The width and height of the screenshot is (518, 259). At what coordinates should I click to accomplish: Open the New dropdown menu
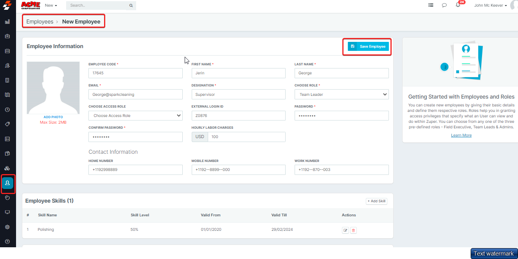click(51, 5)
